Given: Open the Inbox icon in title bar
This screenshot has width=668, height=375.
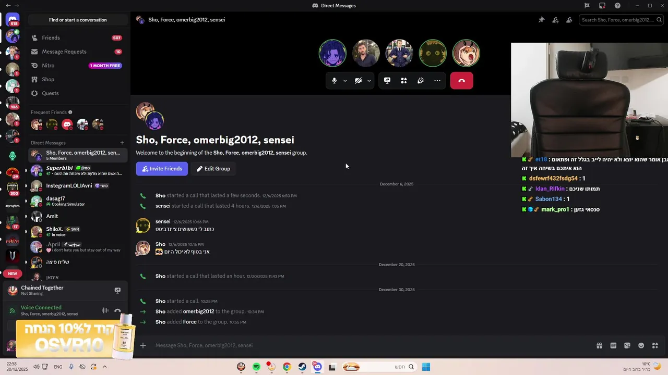Looking at the screenshot, I should click(602, 6).
